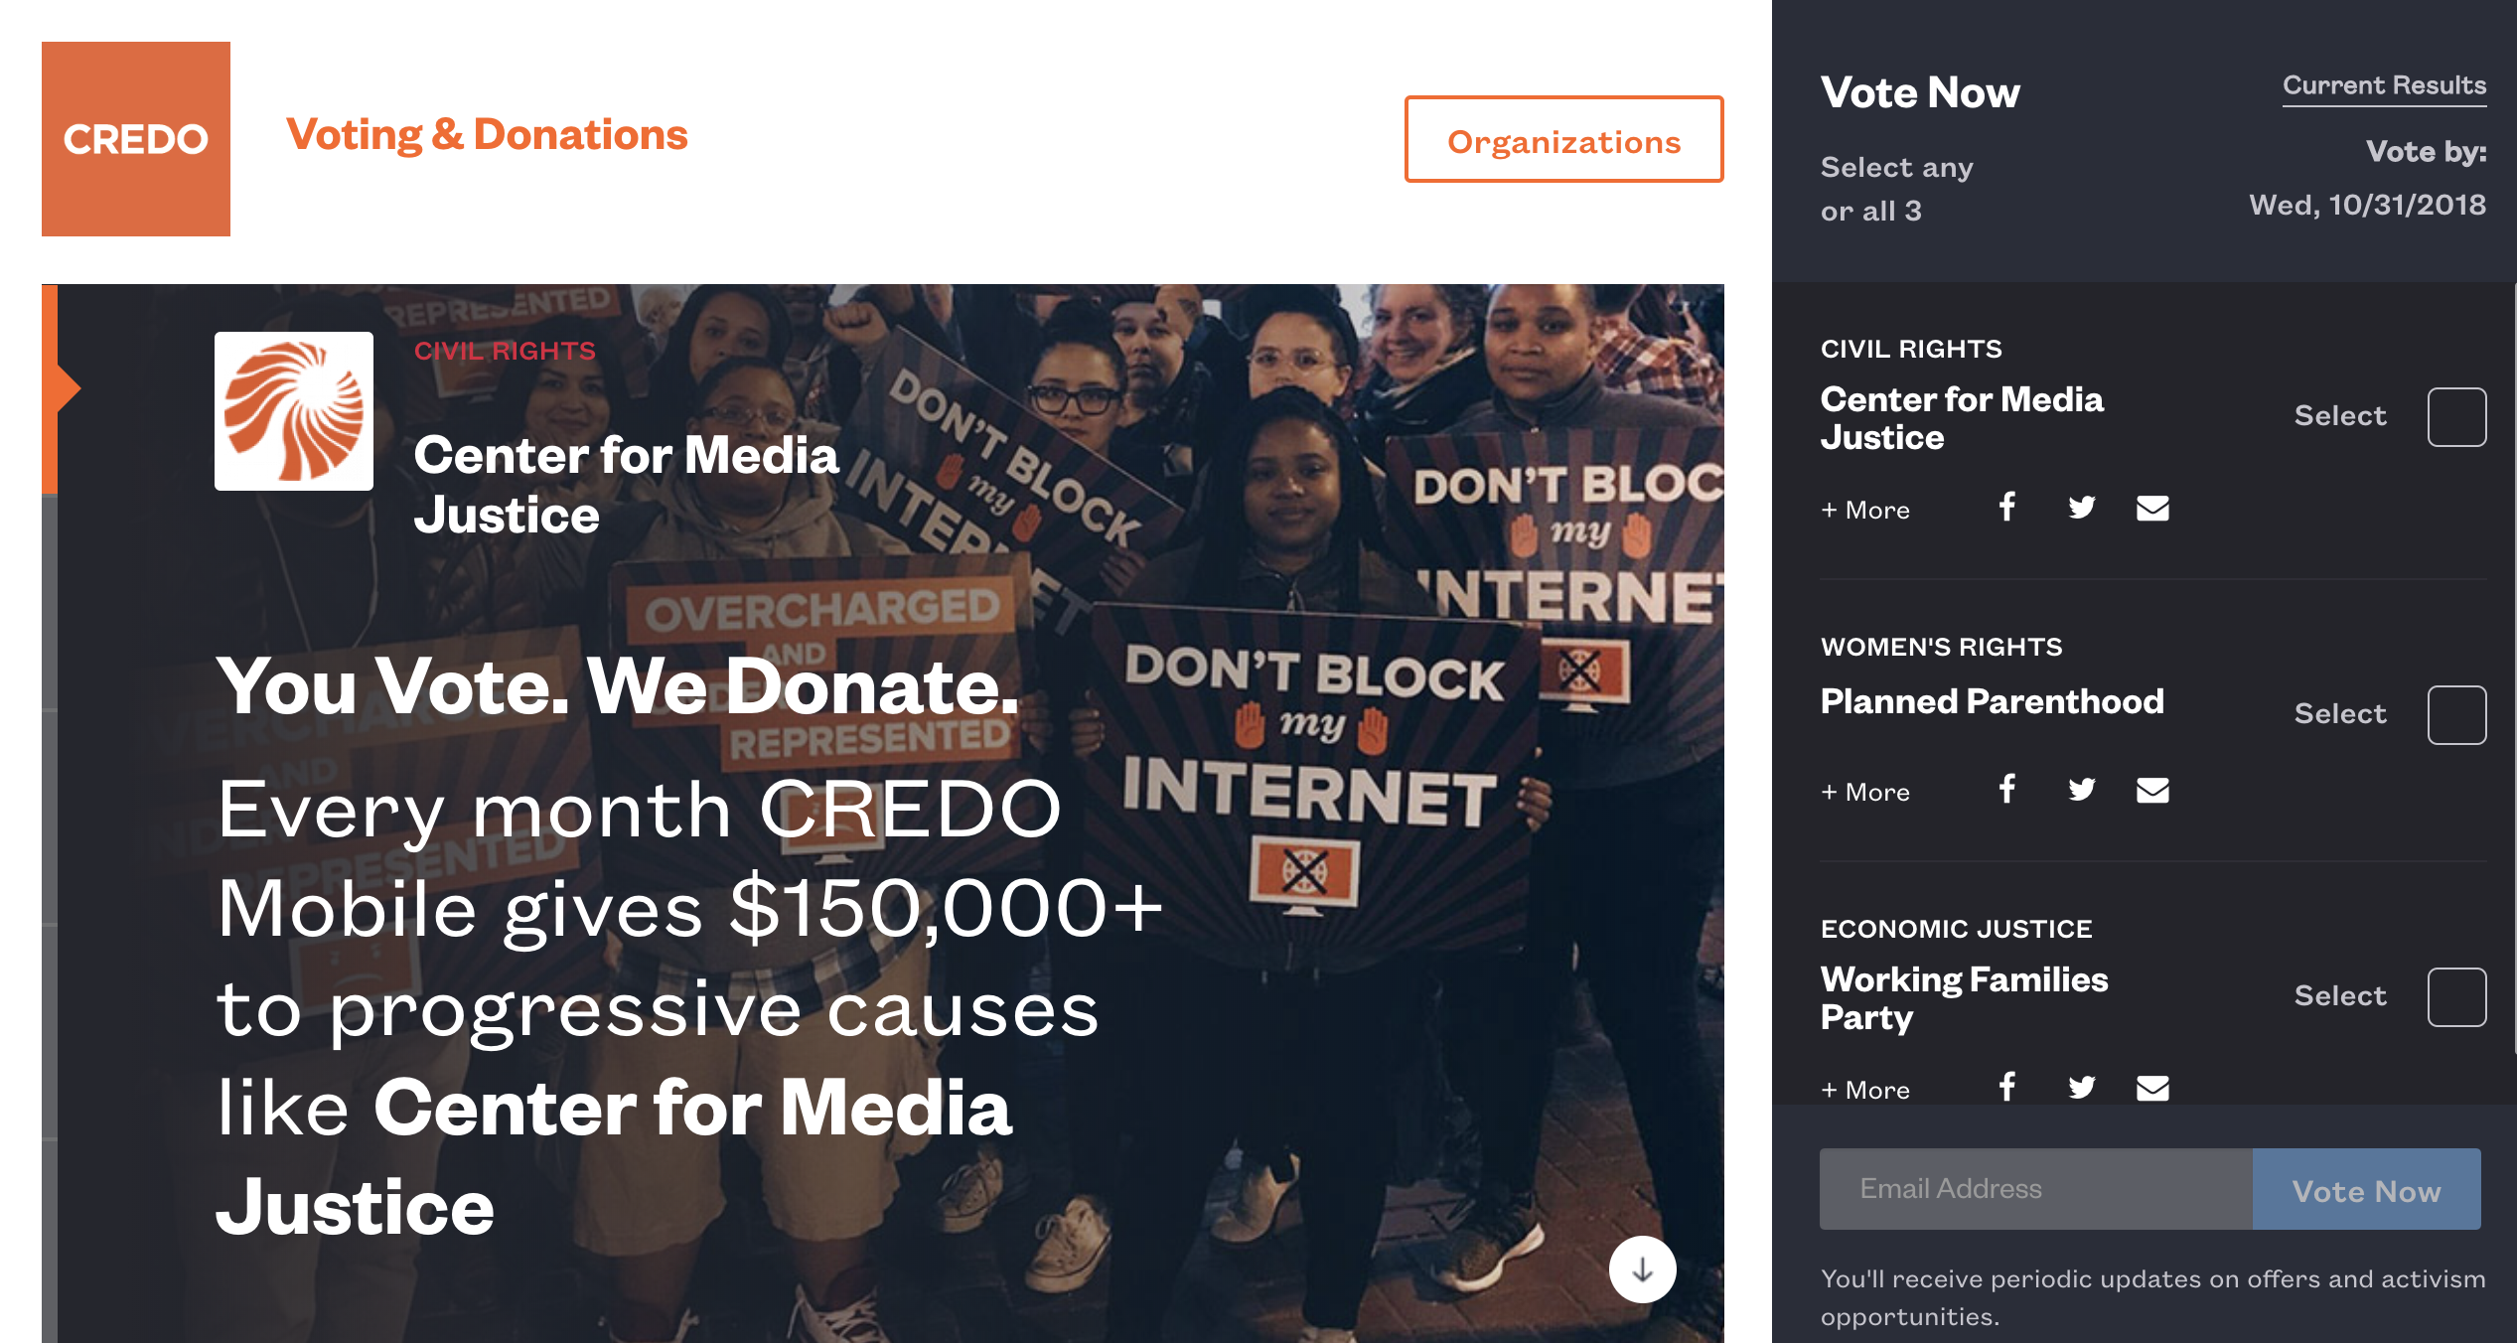Click the Email Address input field
The width and height of the screenshot is (2517, 1343).
point(2035,1189)
